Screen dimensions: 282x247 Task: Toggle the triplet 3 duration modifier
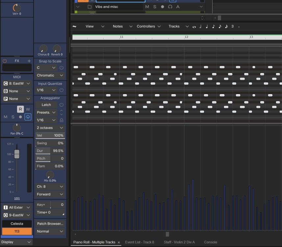pos(232,26)
